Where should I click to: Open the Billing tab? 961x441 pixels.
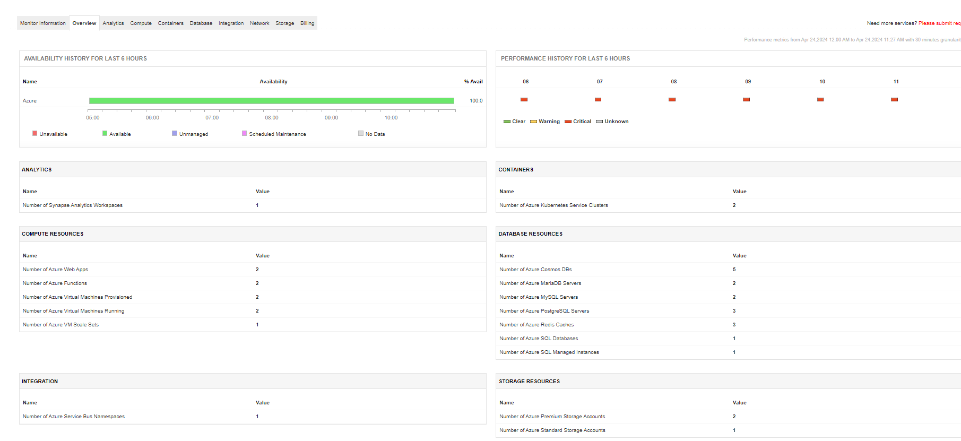307,23
